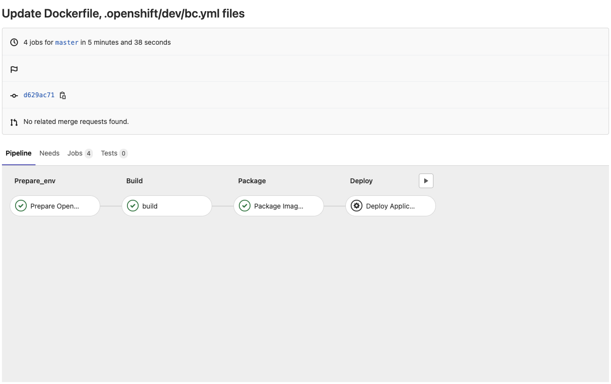Open the Package Image job
The image size is (611, 384).
tap(279, 206)
